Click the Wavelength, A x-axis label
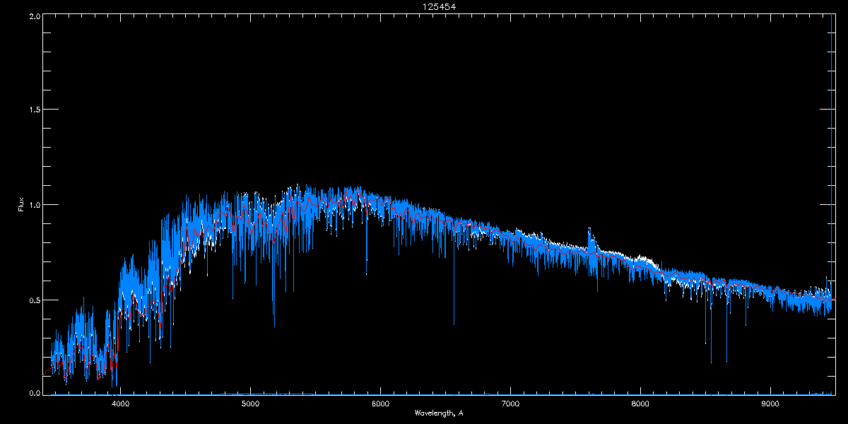848x424 pixels. [x=438, y=413]
